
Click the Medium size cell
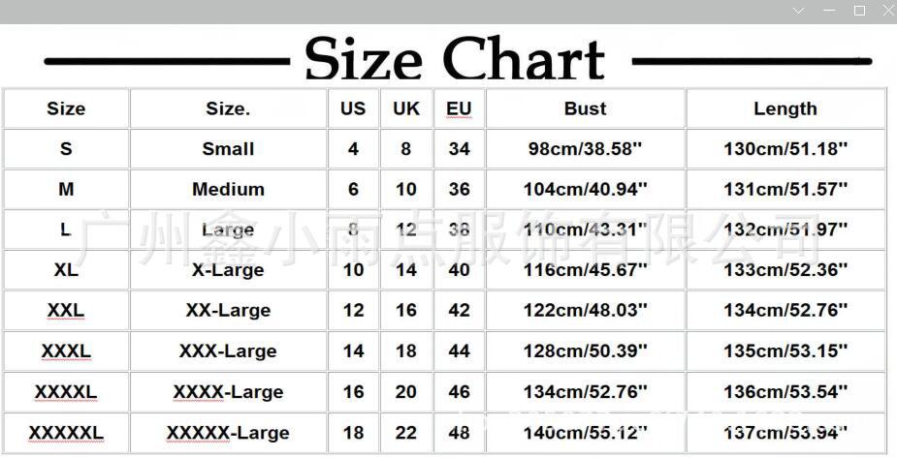tap(228, 189)
